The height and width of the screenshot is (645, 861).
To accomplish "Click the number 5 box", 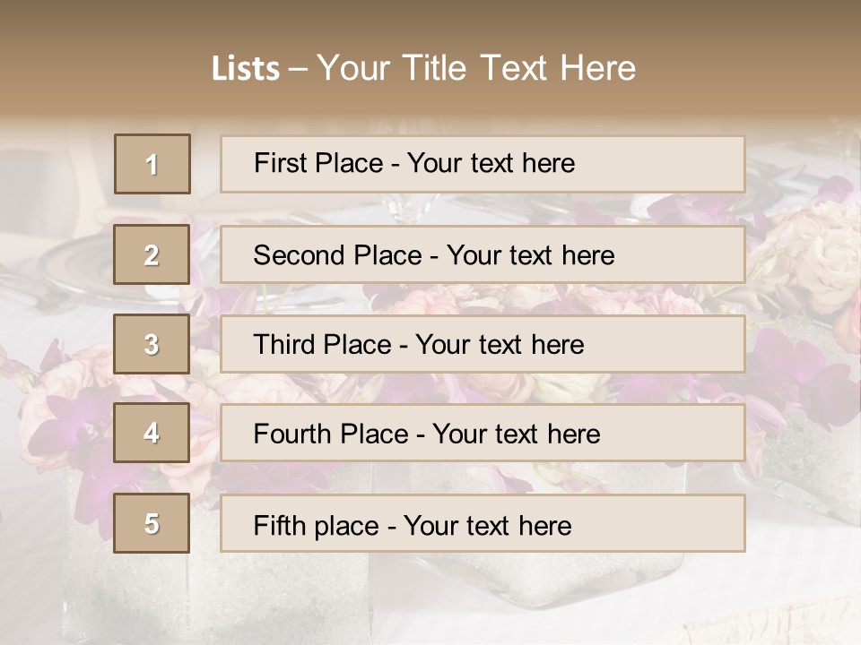I will coord(152,523).
